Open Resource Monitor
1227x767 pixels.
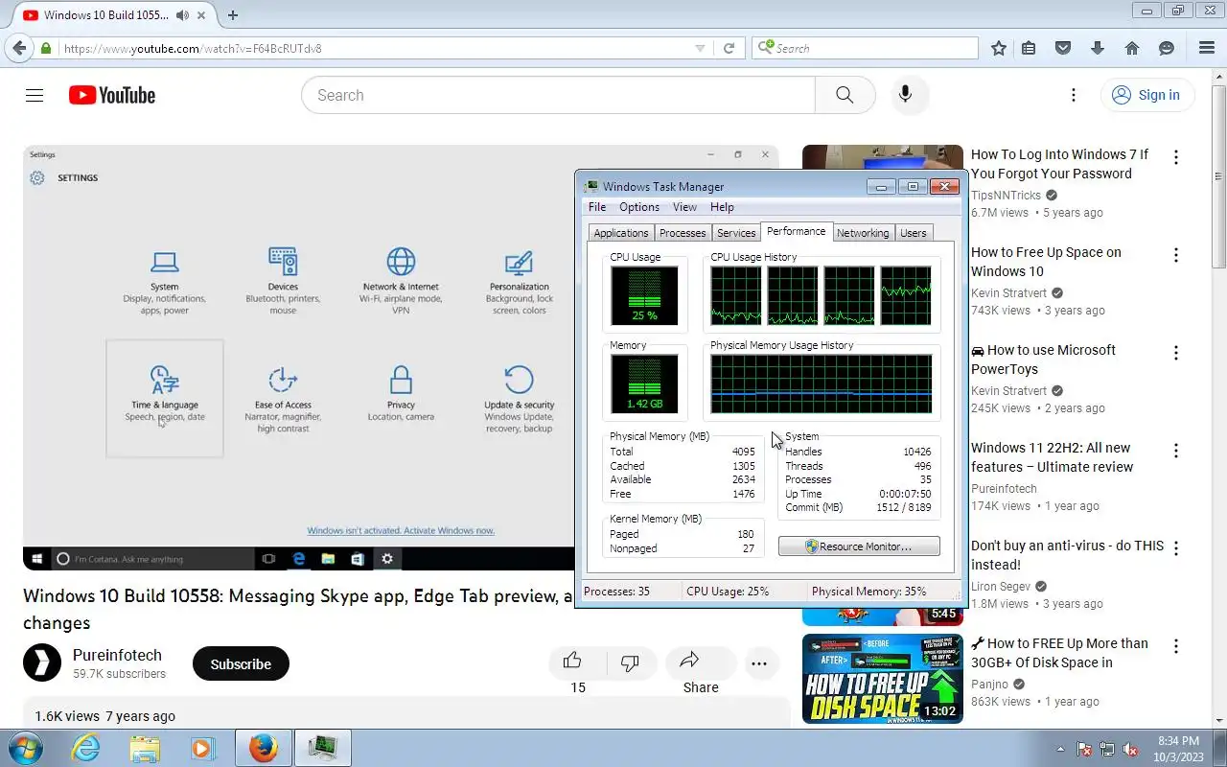[x=859, y=546]
